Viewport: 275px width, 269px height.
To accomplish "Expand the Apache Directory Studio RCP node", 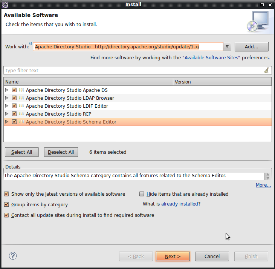I will 7,114.
